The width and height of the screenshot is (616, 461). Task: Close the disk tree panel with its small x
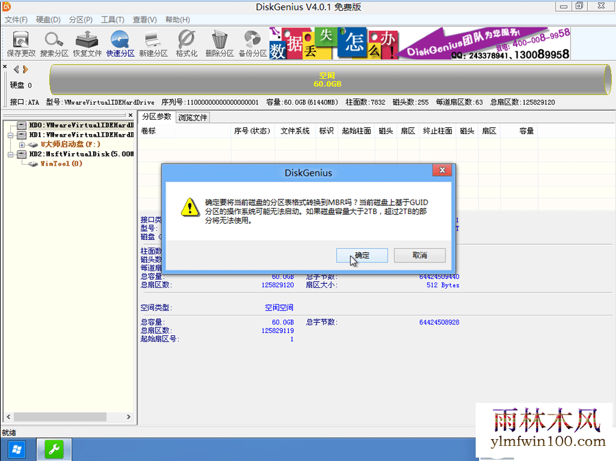(131, 115)
